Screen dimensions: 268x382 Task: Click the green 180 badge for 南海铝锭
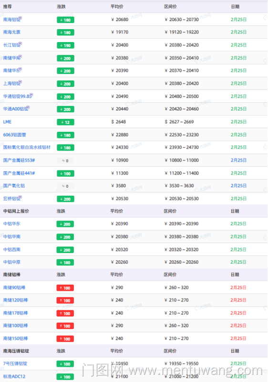coord(65,20)
